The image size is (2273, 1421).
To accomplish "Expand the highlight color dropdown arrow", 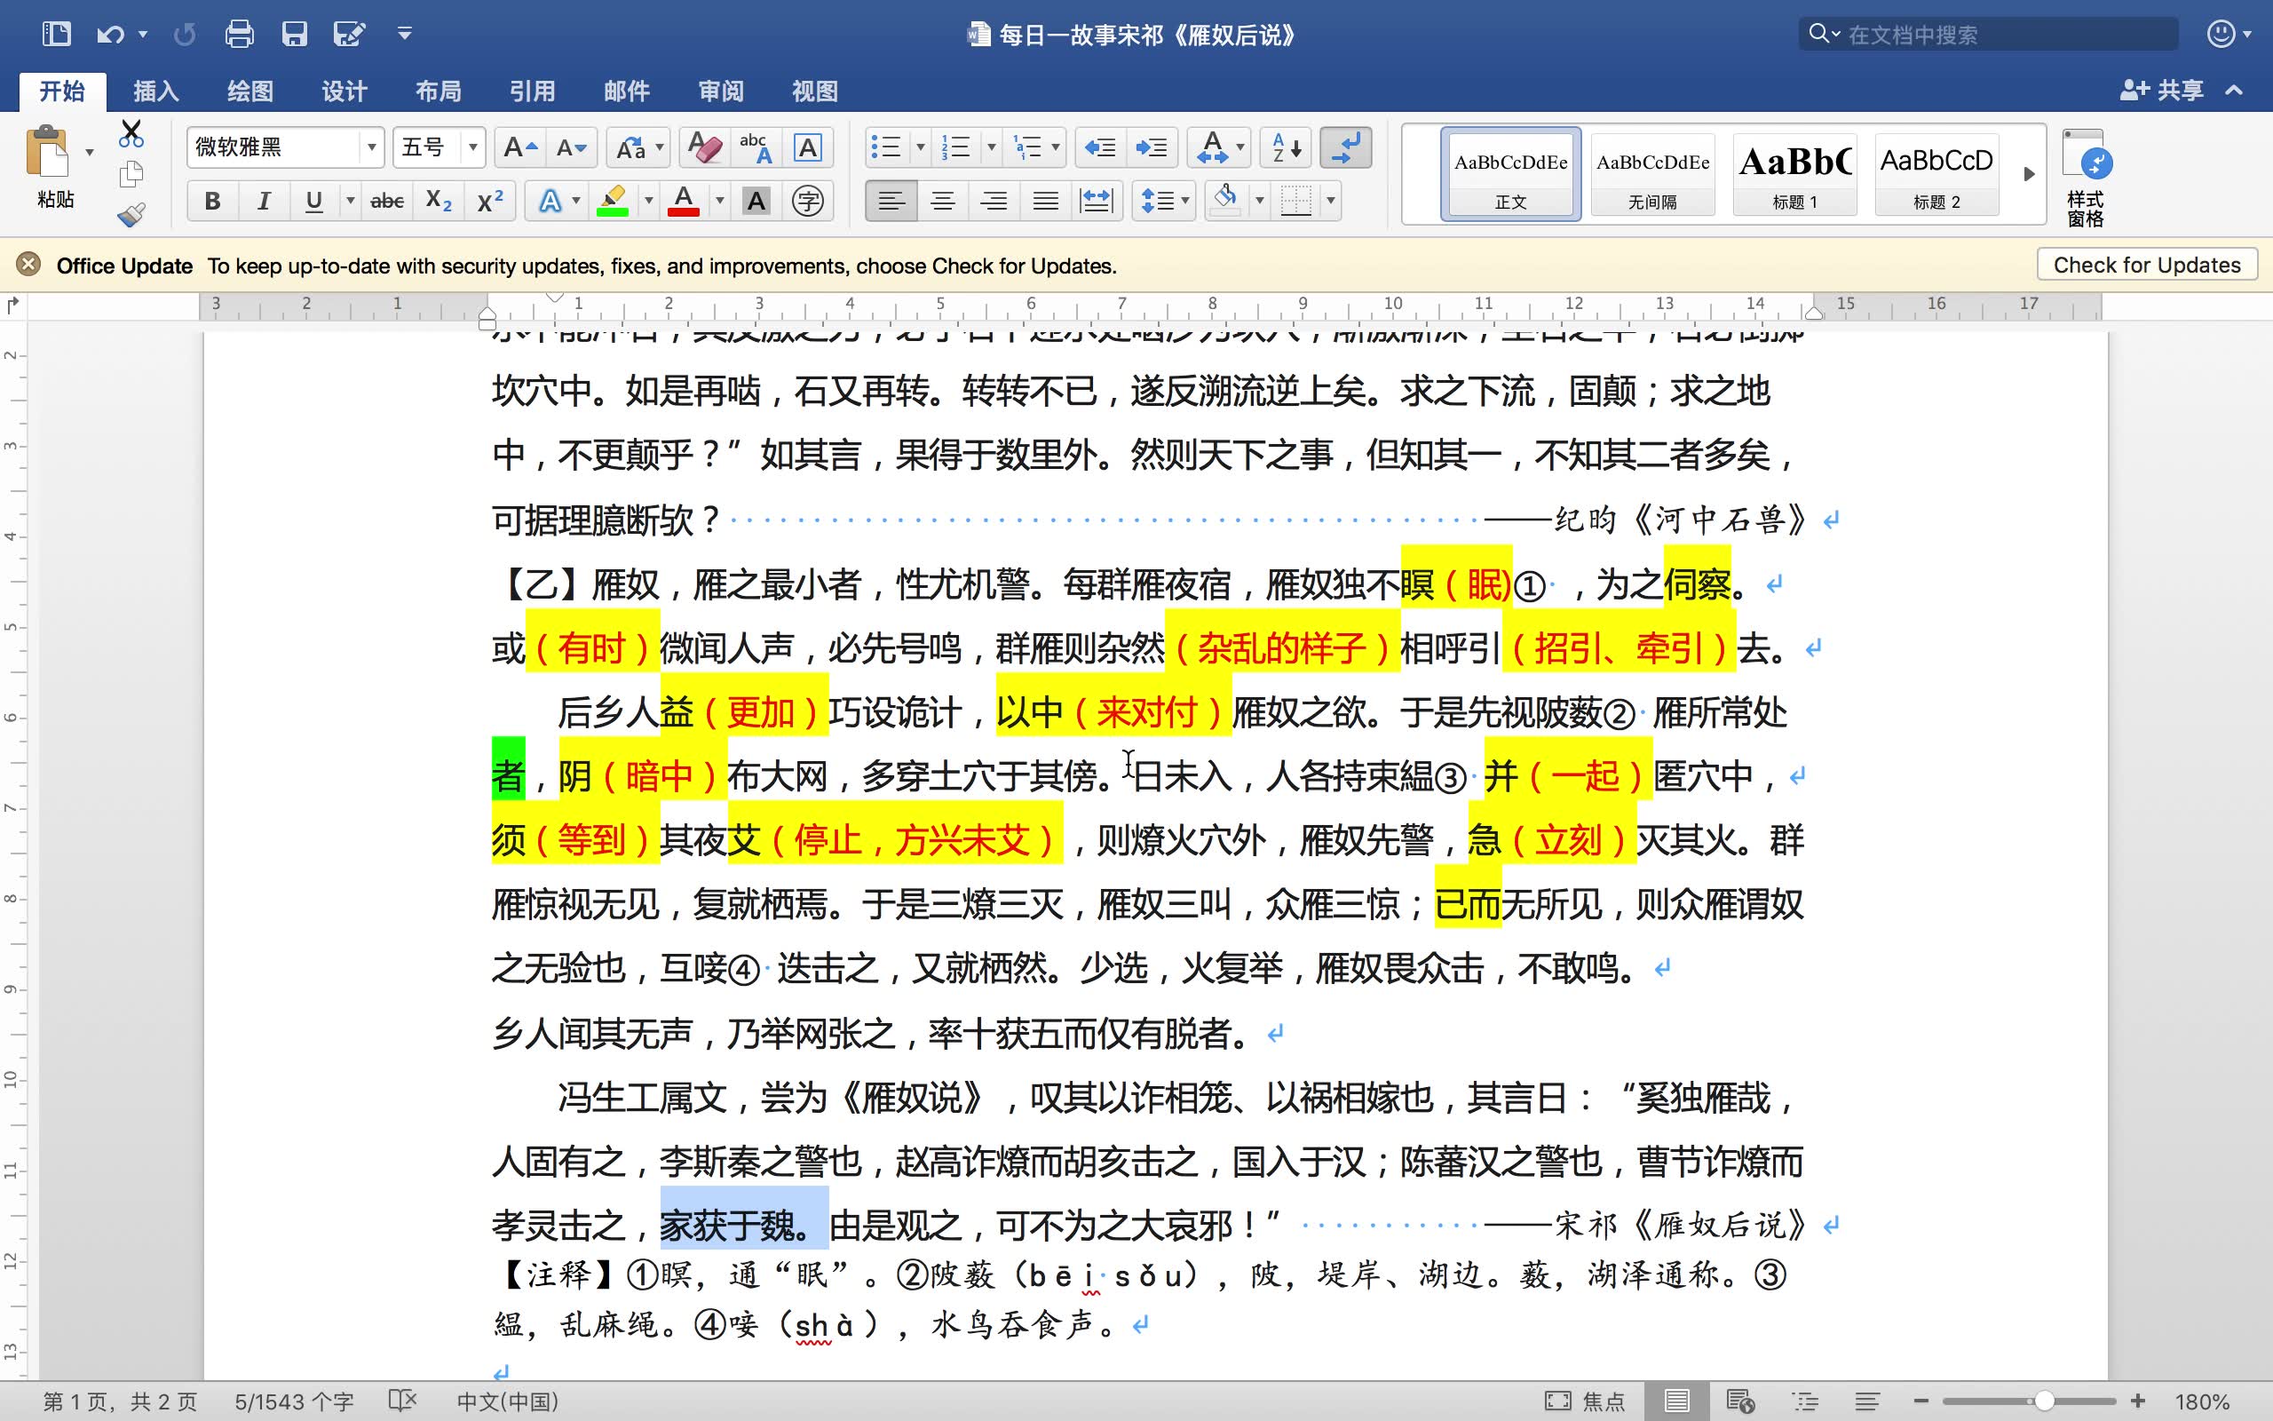I will pos(648,200).
